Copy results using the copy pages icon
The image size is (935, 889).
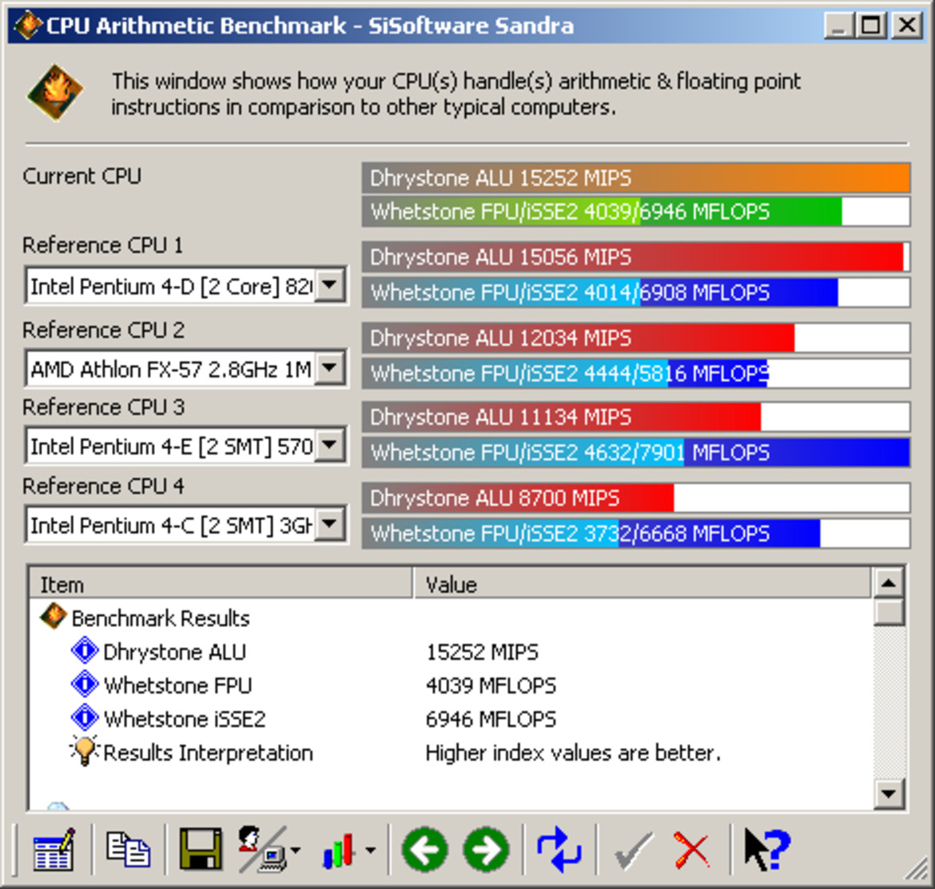point(128,850)
